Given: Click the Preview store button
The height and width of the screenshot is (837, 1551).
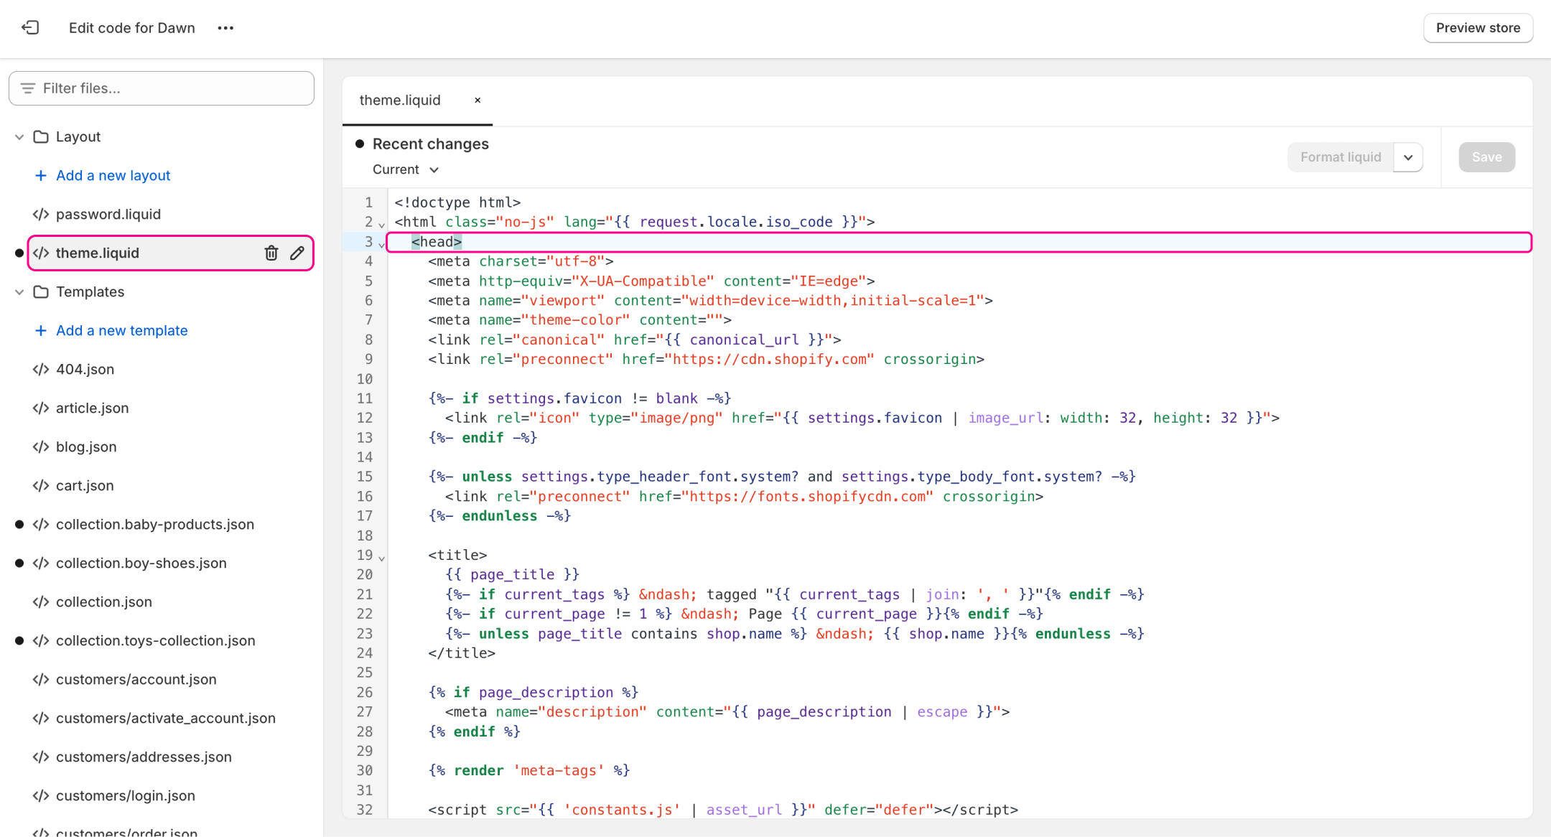Looking at the screenshot, I should click(1478, 28).
